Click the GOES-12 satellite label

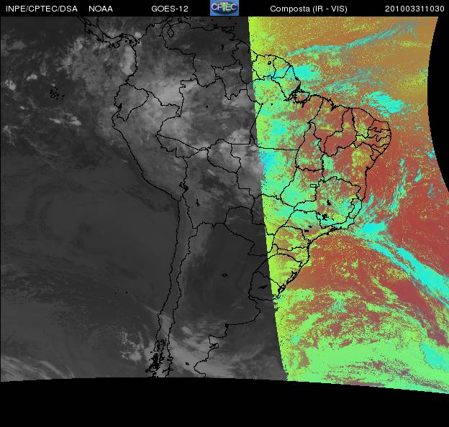tap(170, 9)
